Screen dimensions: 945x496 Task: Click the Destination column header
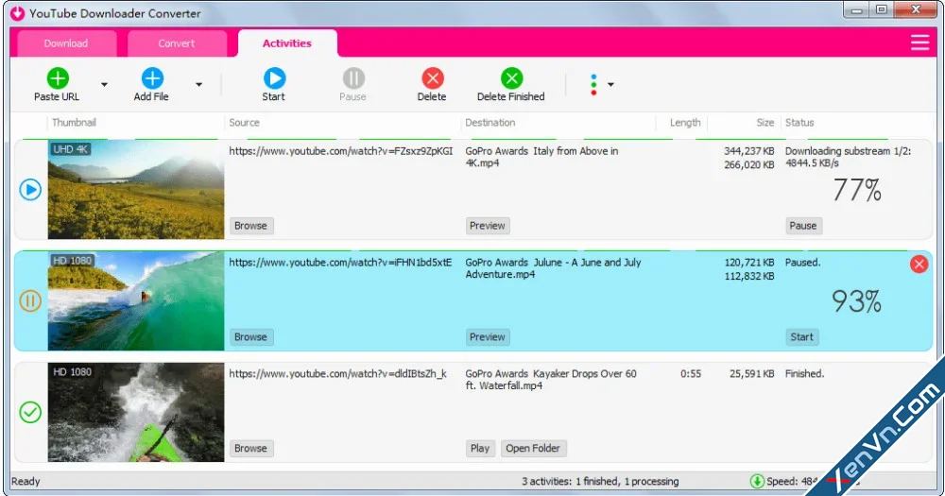tap(490, 122)
